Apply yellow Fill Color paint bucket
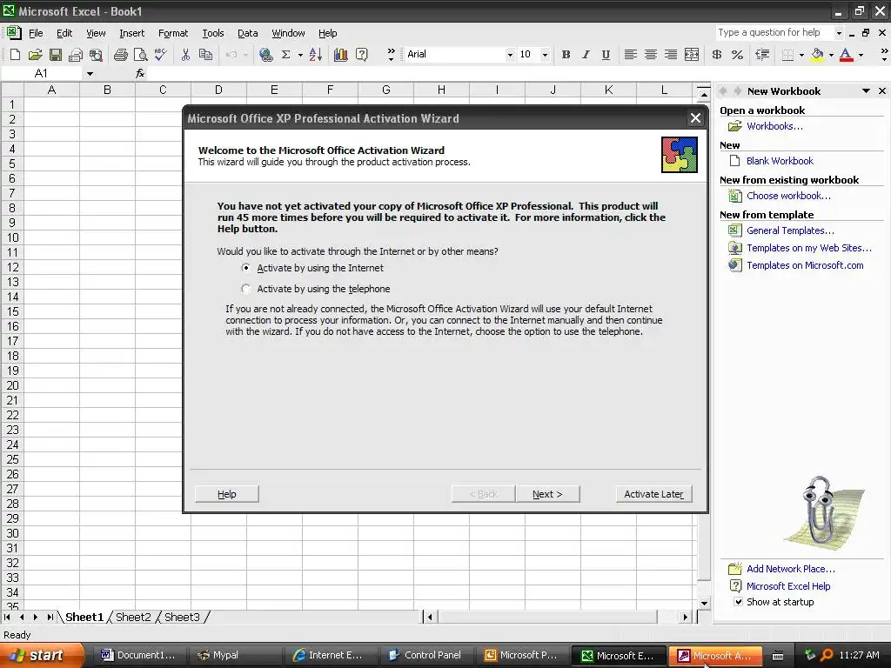The height and width of the screenshot is (668, 891). click(x=817, y=55)
